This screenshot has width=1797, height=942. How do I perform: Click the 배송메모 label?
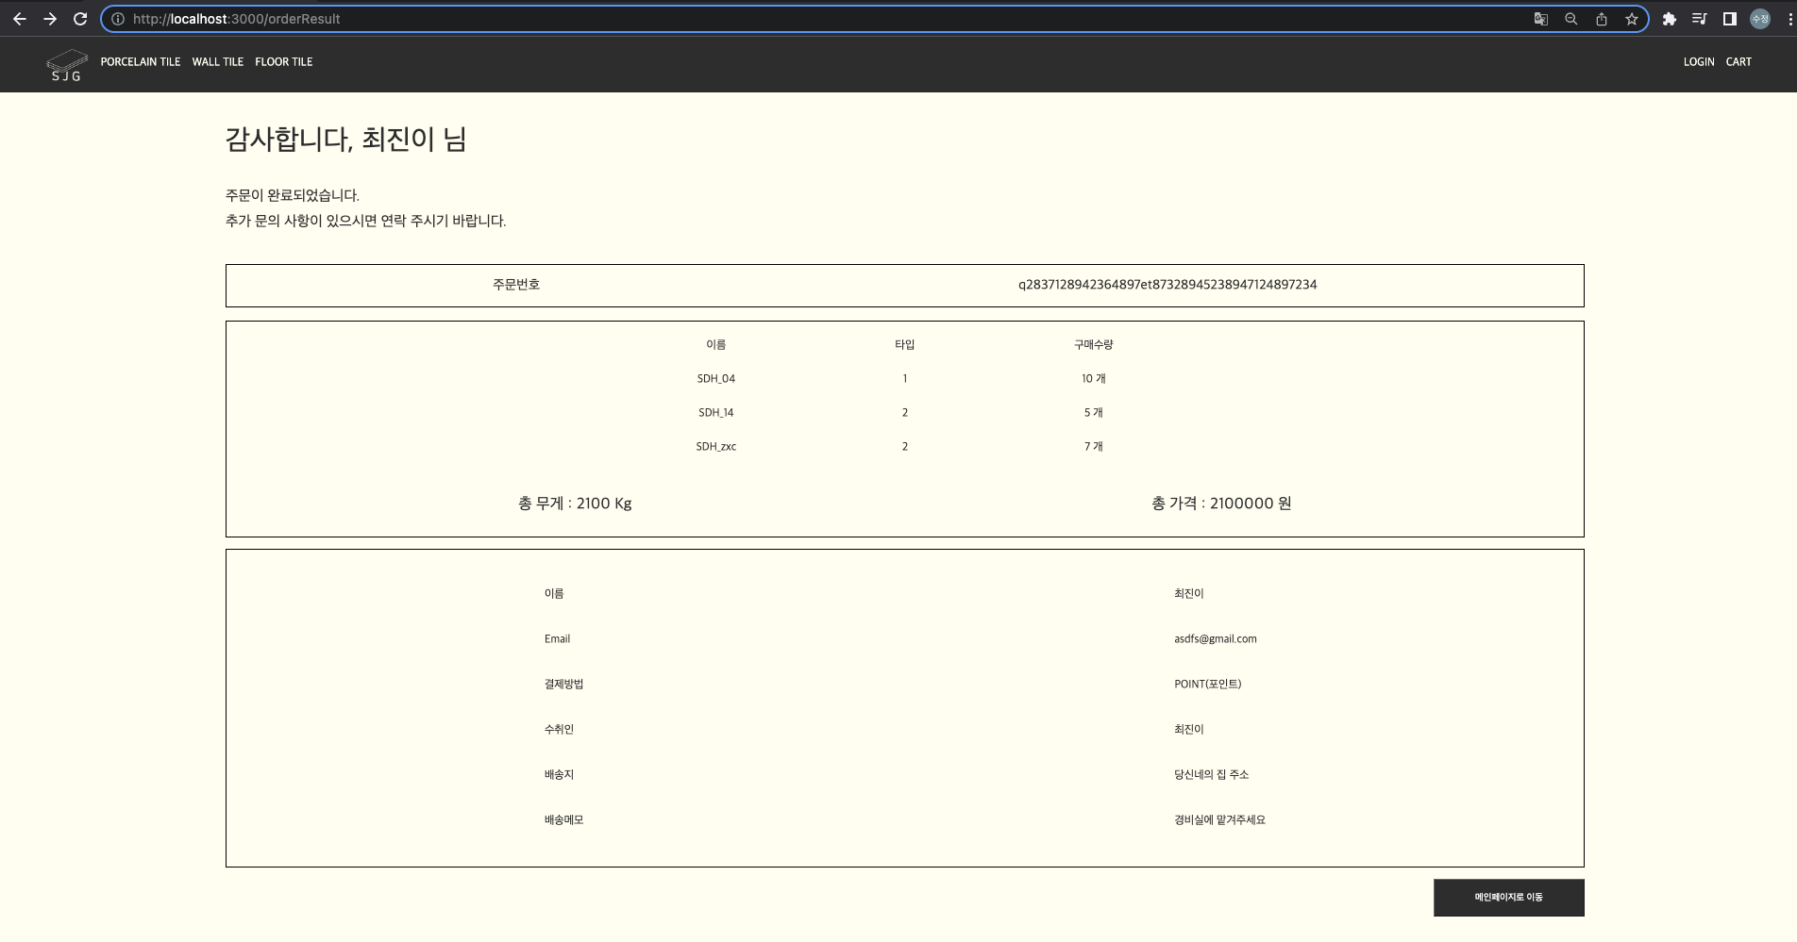564,820
